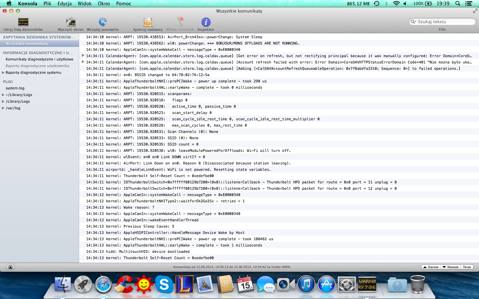This screenshot has width=479, height=299.
Task: Open the Konsola menu
Action: pos(28,4)
